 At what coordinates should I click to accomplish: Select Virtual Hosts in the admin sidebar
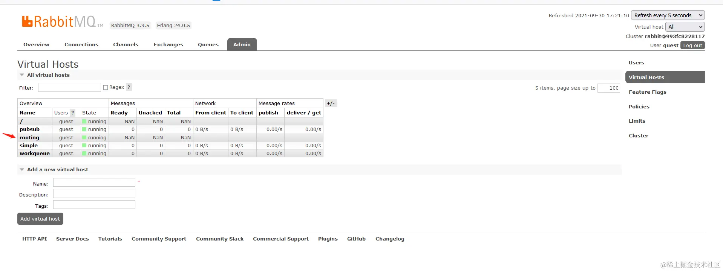pos(665,77)
